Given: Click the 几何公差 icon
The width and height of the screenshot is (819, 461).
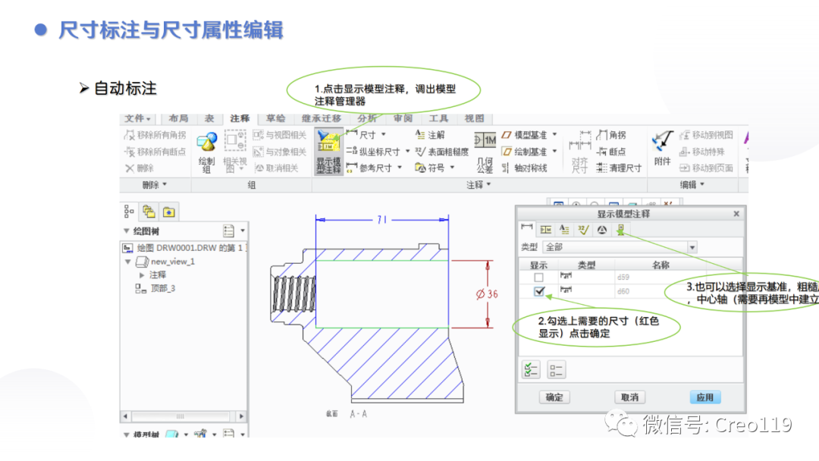Looking at the screenshot, I should (485, 152).
